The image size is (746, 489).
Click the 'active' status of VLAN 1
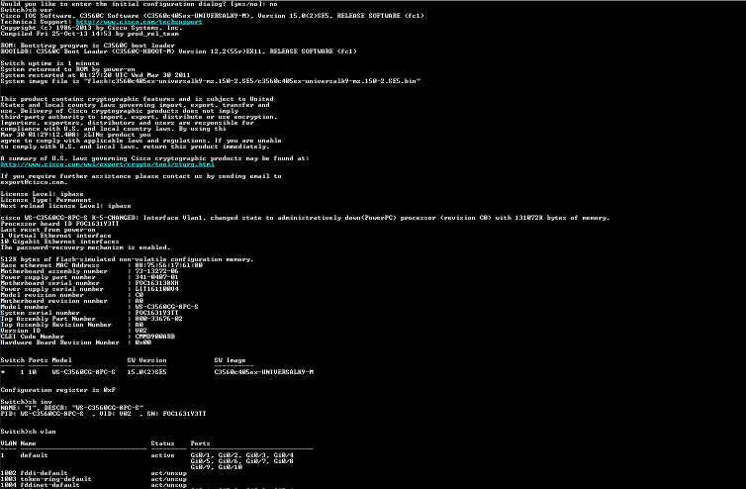click(162, 455)
